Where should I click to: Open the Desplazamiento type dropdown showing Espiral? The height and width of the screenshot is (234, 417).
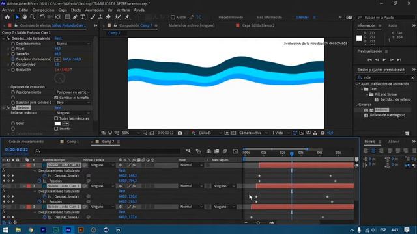click(x=72, y=44)
